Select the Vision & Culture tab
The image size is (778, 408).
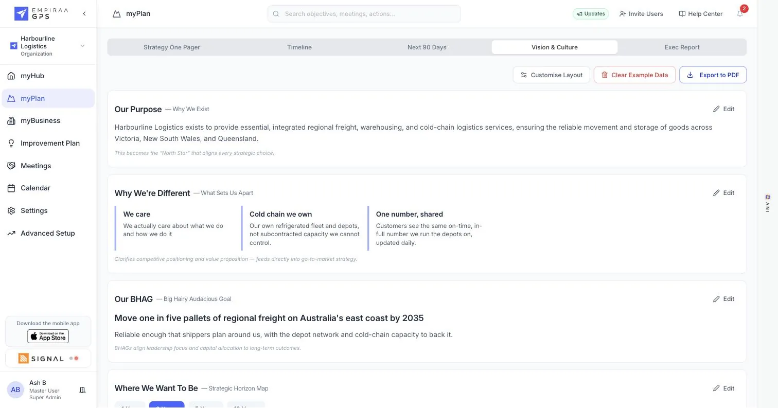(555, 47)
